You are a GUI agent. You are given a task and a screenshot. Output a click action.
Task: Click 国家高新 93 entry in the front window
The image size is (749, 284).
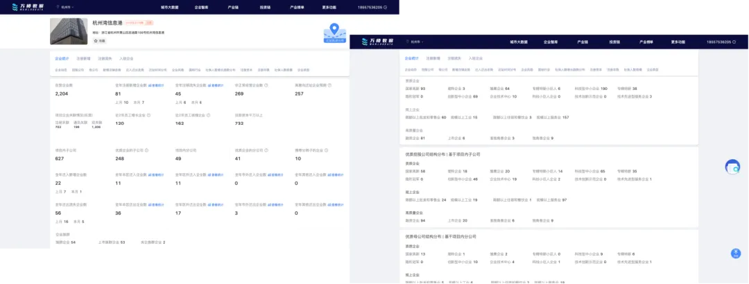(x=415, y=89)
